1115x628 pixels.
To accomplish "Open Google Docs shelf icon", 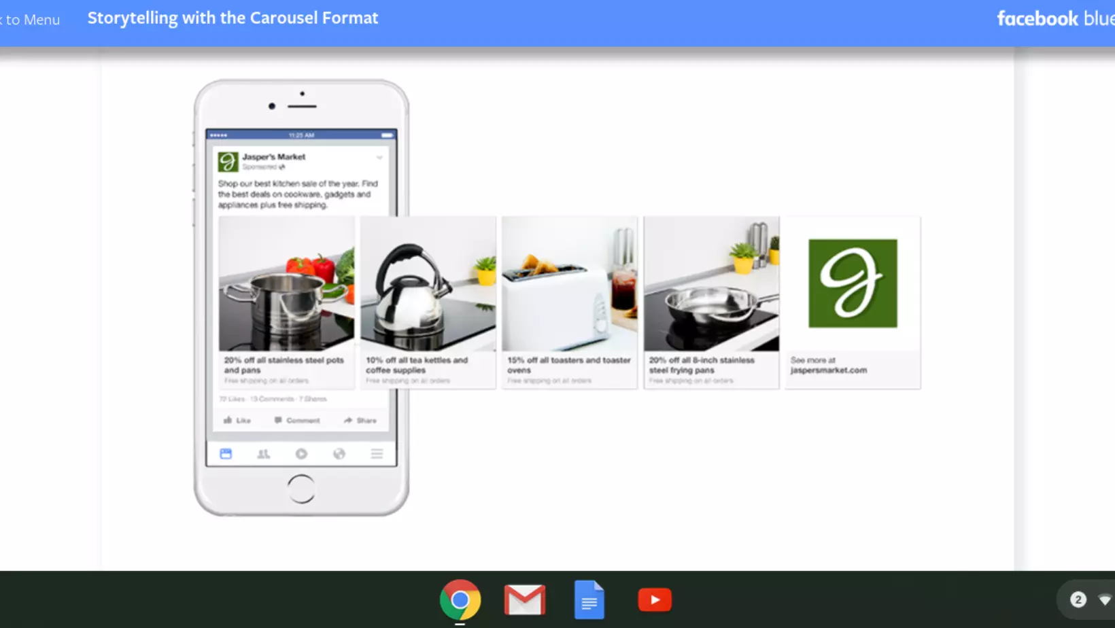I will pyautogui.click(x=589, y=599).
